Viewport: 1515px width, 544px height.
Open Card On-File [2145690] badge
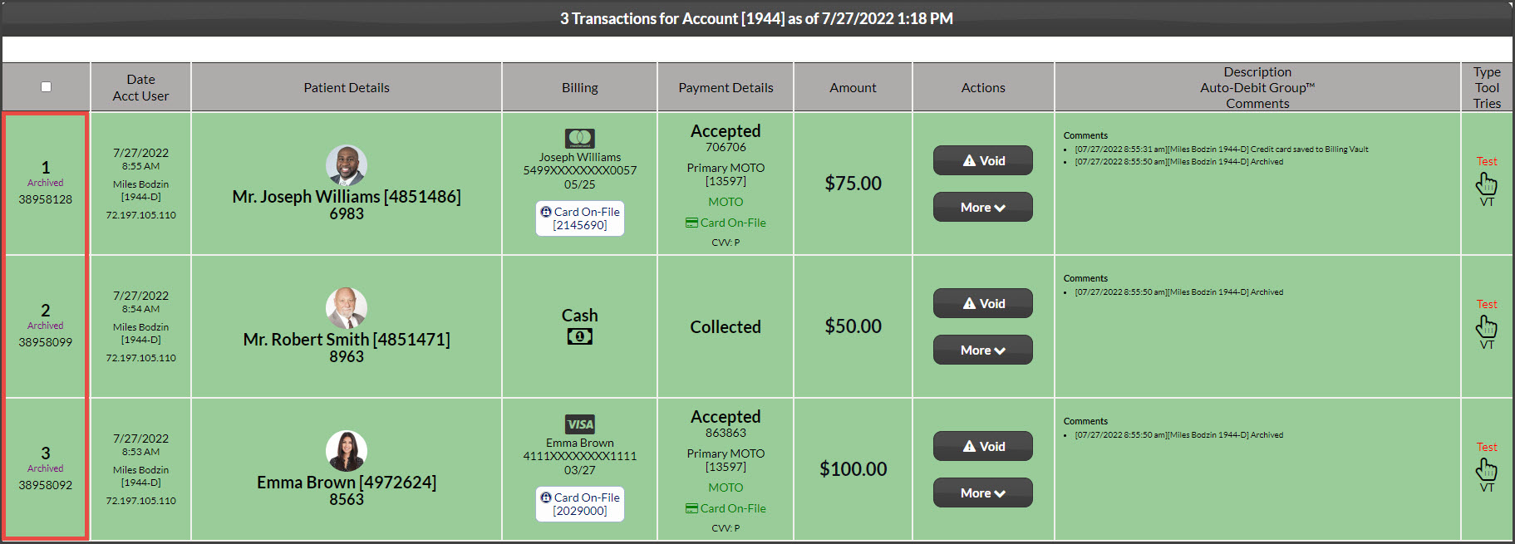(579, 218)
